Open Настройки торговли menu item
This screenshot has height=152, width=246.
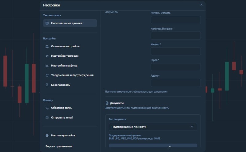[x=65, y=56]
